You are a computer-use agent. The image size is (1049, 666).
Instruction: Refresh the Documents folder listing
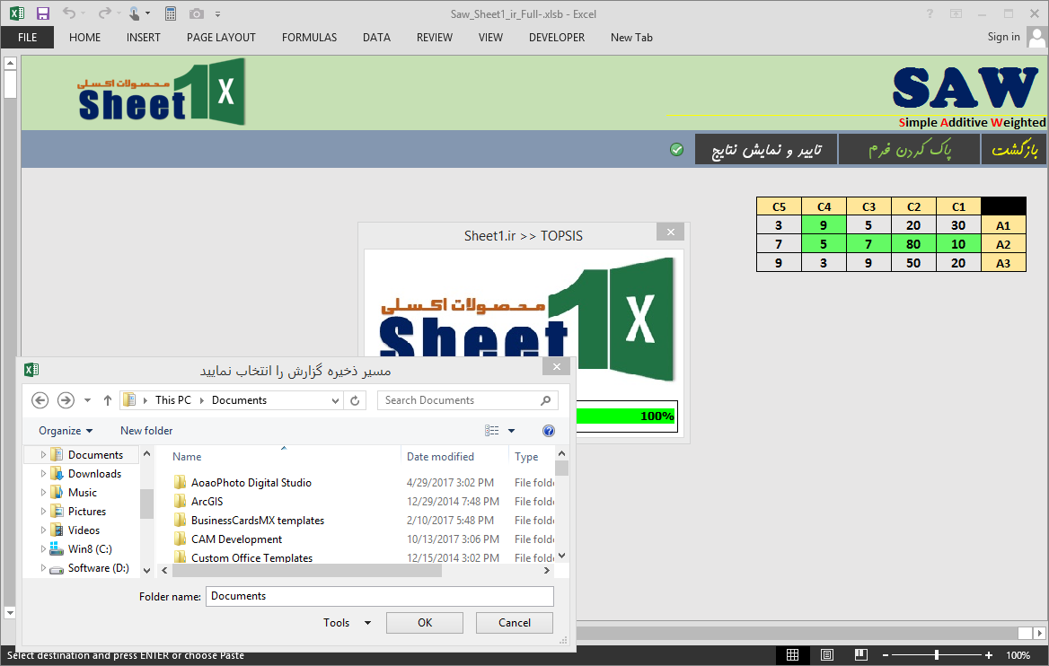(357, 400)
